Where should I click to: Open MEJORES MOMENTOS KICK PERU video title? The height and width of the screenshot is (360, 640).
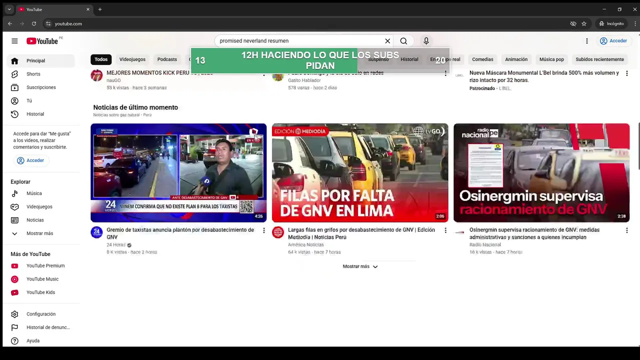pyautogui.click(x=159, y=73)
